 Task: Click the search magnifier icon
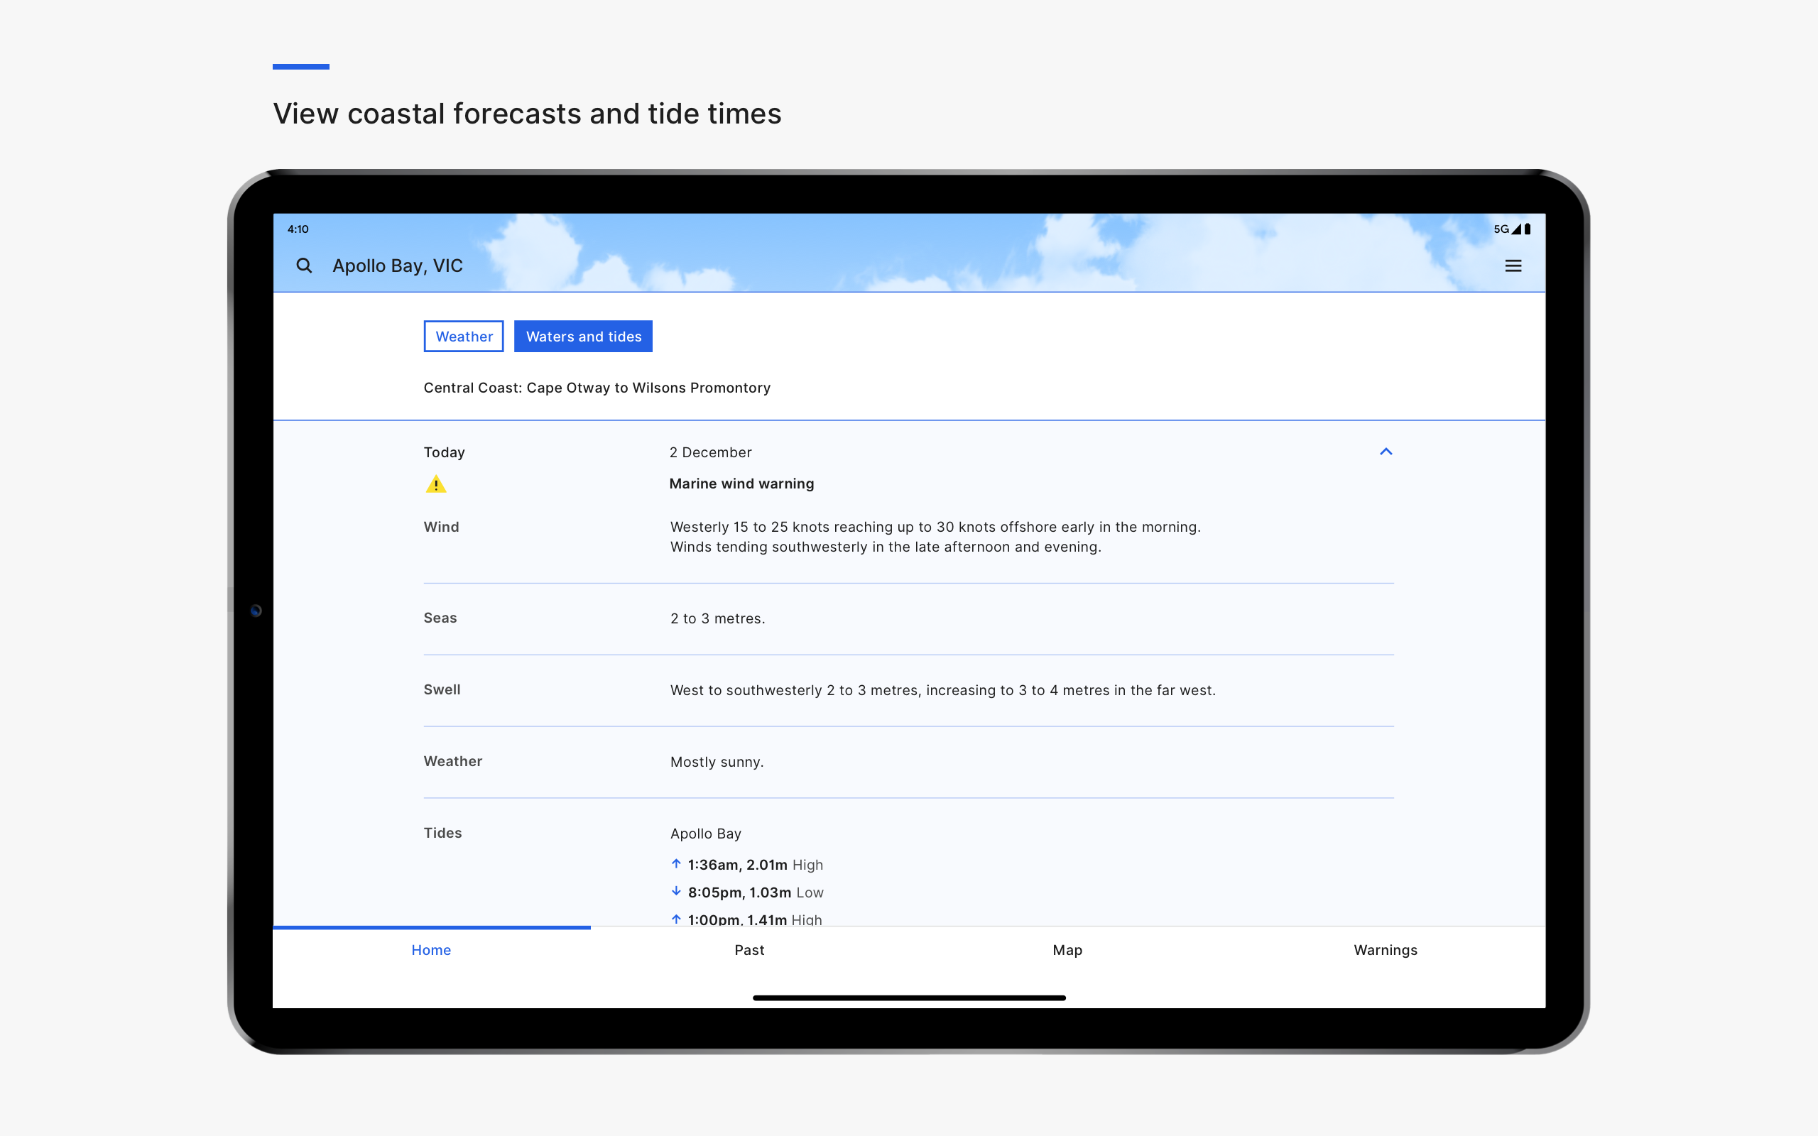303,266
